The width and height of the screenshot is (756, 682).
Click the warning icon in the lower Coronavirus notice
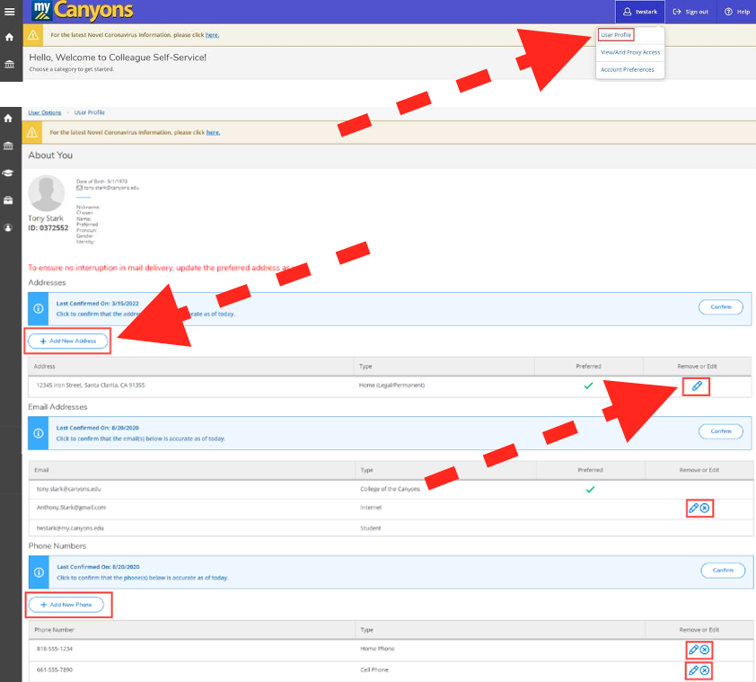click(x=31, y=132)
